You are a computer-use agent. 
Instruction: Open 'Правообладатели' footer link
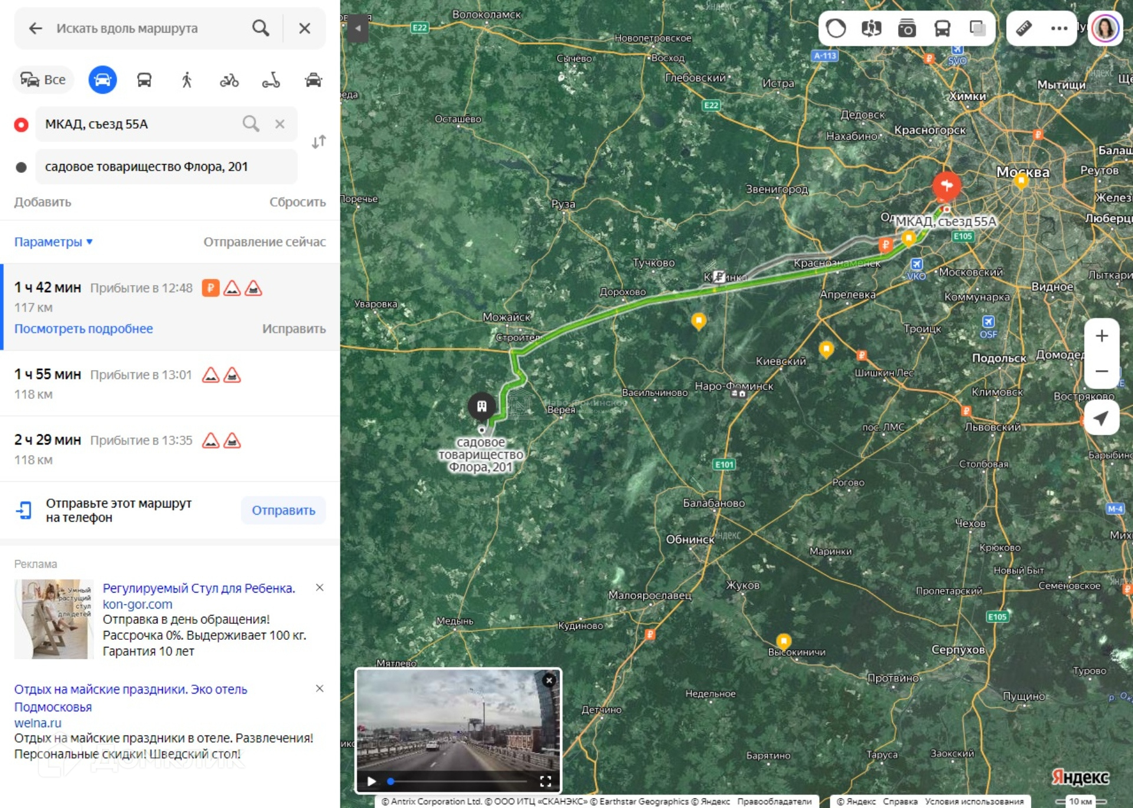coord(774,802)
